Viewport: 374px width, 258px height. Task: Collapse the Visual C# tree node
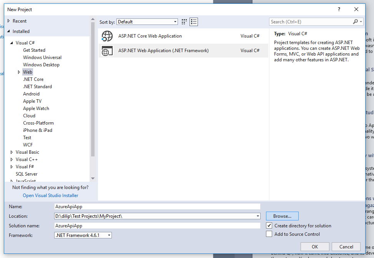[12, 43]
